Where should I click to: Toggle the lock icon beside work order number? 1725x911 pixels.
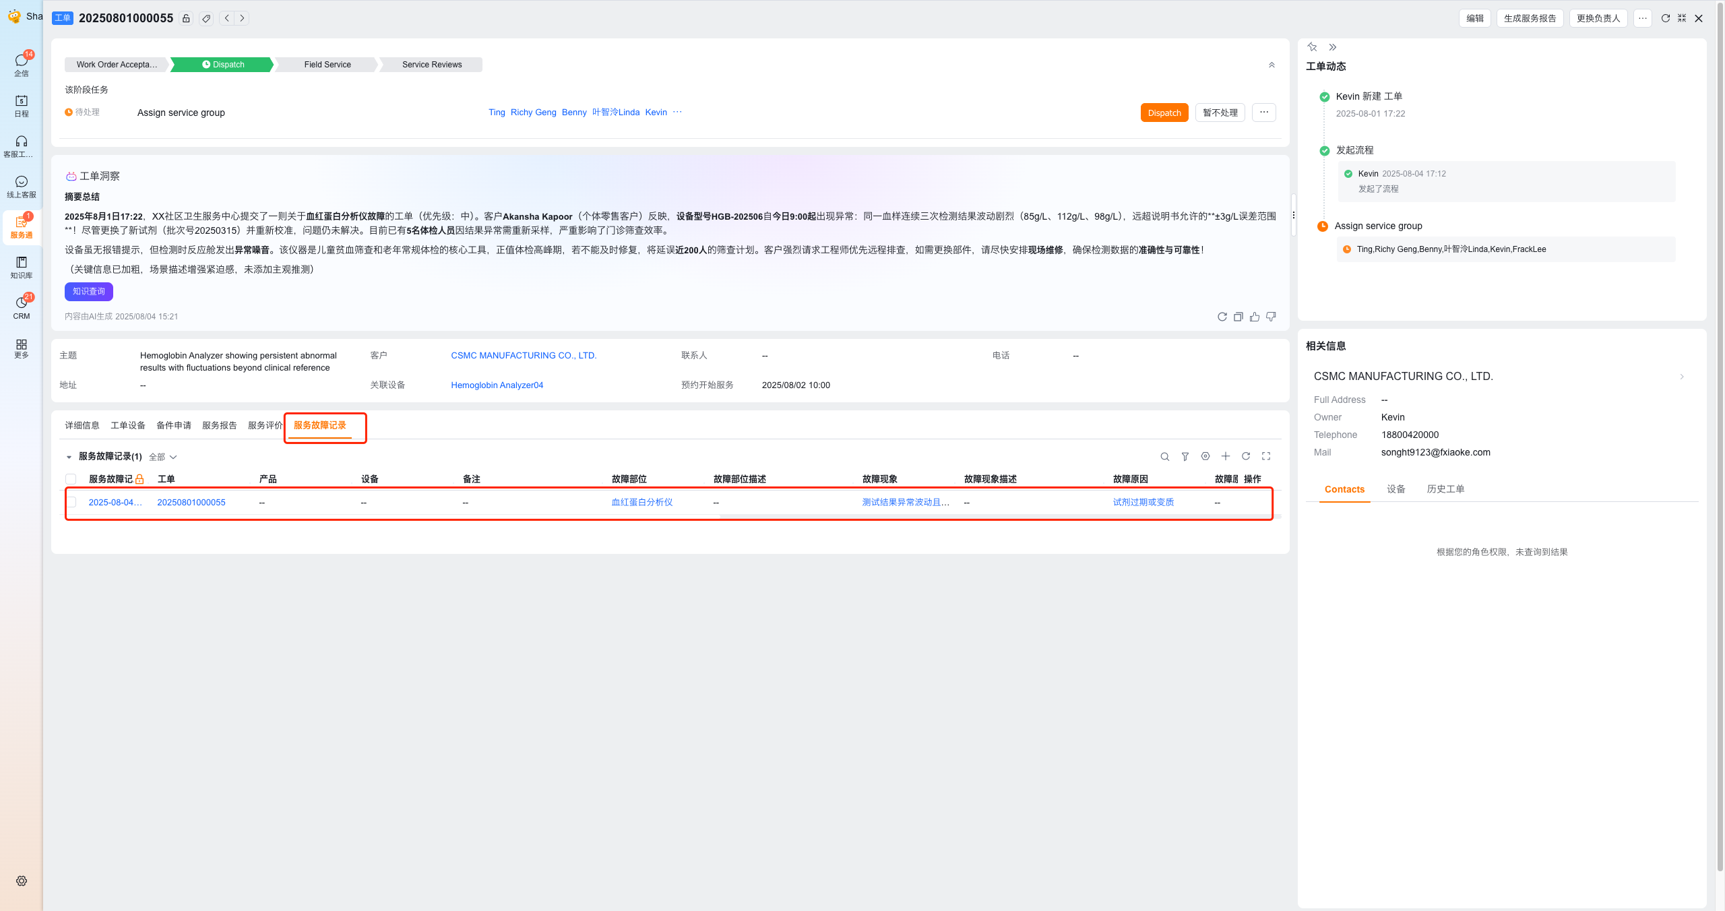pyautogui.click(x=186, y=18)
